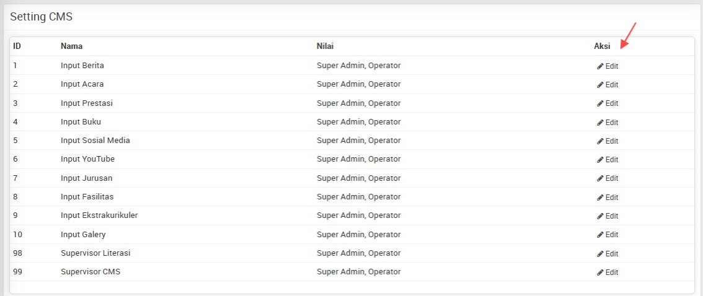The width and height of the screenshot is (703, 296).
Task: Click the Nilai column header
Action: (325, 46)
